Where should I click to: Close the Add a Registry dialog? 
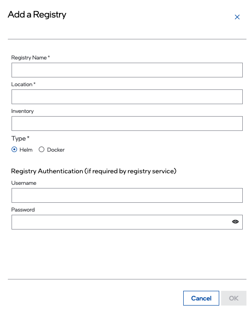pyautogui.click(x=237, y=17)
